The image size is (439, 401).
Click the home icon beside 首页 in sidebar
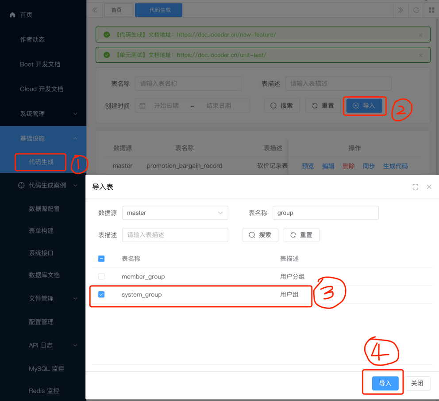point(12,14)
